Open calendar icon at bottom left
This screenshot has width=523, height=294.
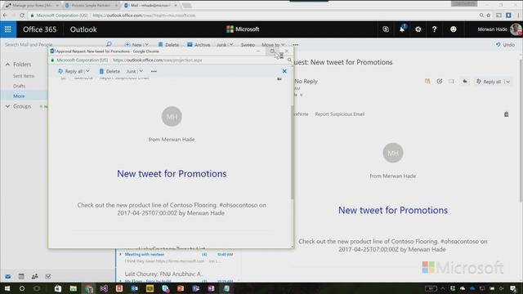(x=21, y=276)
